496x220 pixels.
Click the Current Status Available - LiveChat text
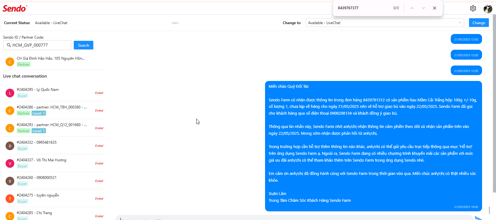(x=51, y=23)
